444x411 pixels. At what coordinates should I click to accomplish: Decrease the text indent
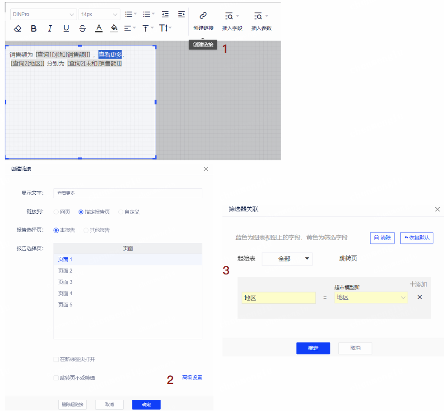coord(165,14)
